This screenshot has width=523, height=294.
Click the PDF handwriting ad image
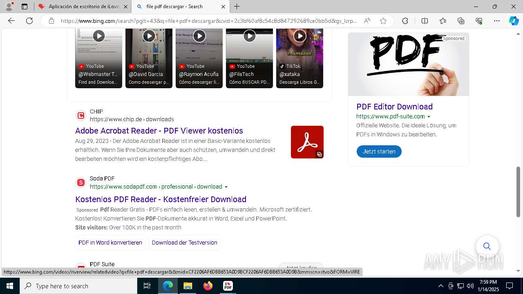[x=409, y=64]
